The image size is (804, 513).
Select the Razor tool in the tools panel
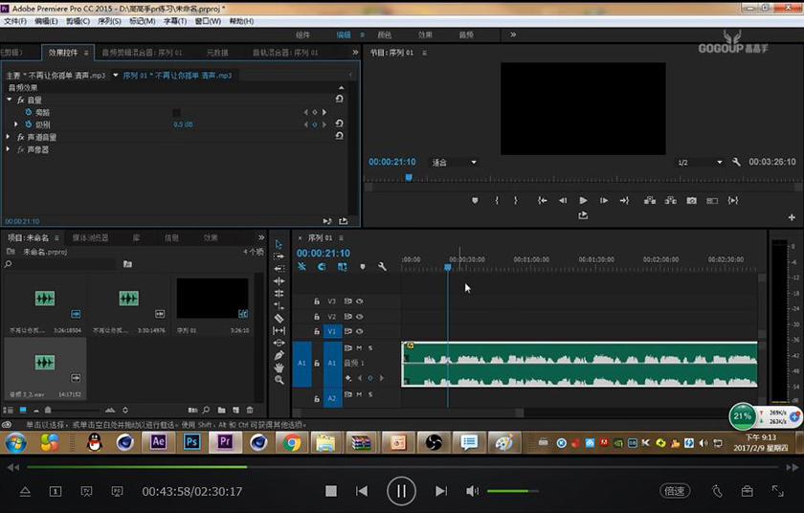[x=279, y=319]
